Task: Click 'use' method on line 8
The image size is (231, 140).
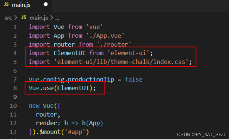Action: click(x=48, y=88)
